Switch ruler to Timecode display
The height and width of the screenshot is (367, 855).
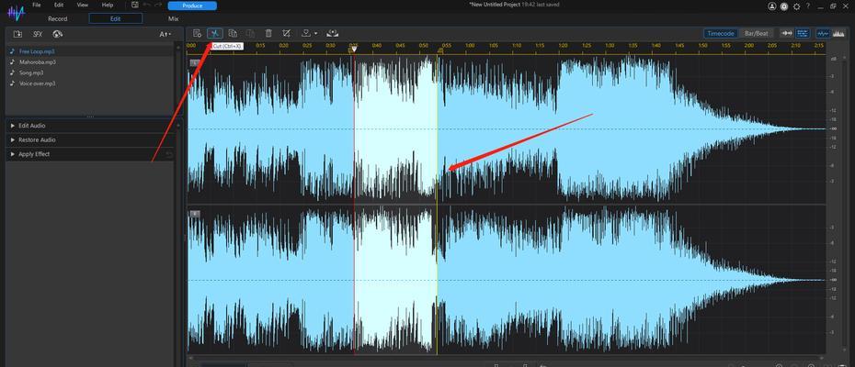tap(721, 33)
